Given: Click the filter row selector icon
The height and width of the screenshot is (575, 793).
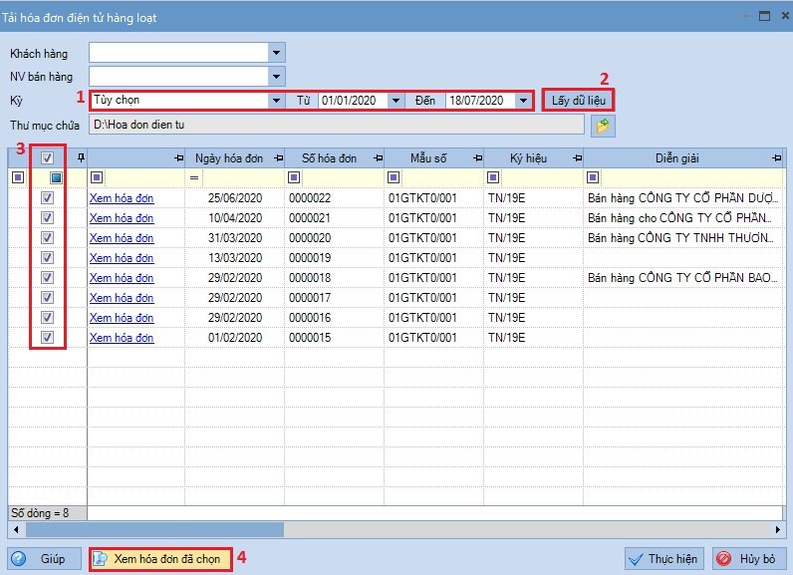Looking at the screenshot, I should coord(18,177).
